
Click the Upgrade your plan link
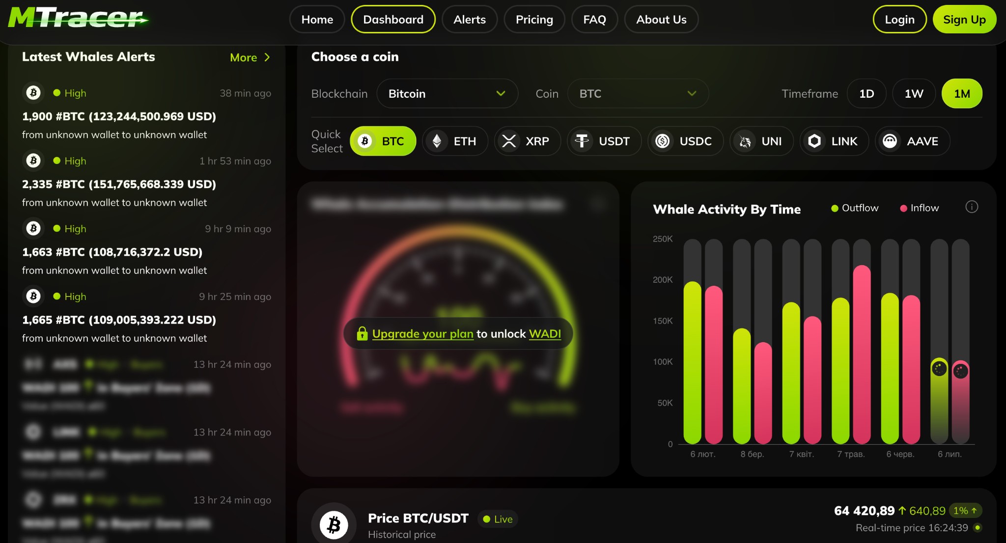tap(422, 334)
